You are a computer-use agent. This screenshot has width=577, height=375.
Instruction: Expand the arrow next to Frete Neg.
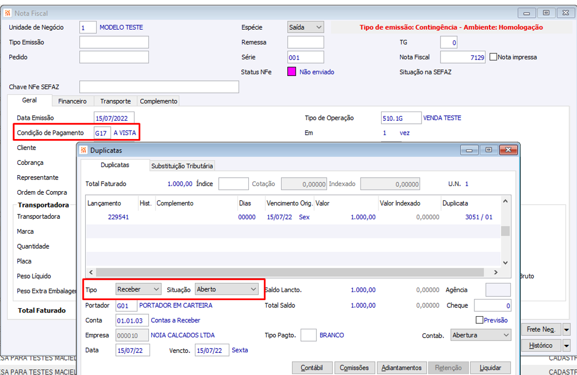tap(566, 329)
